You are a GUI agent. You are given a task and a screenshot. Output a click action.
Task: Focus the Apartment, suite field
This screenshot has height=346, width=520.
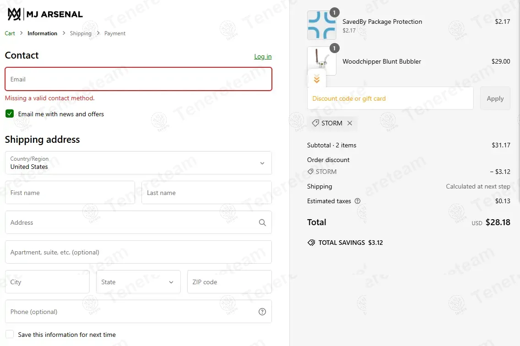tap(138, 252)
